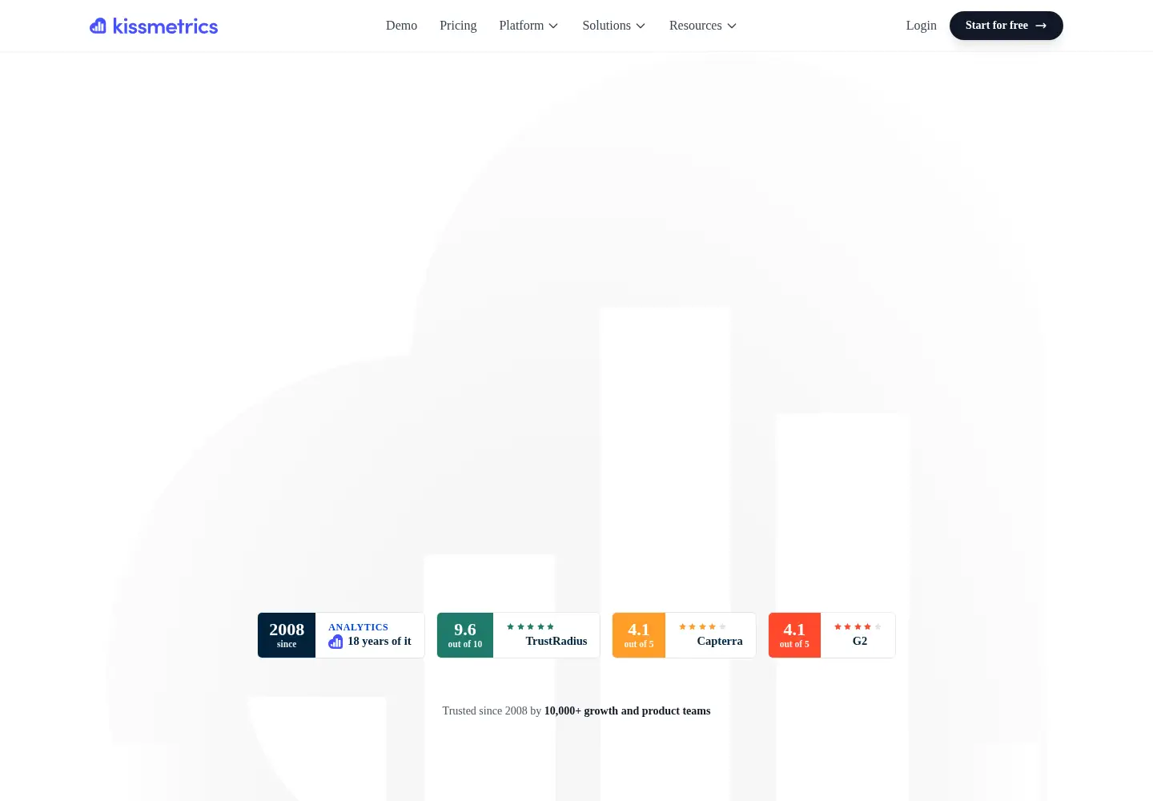
Task: Open the Solutions menu
Action: click(x=613, y=26)
